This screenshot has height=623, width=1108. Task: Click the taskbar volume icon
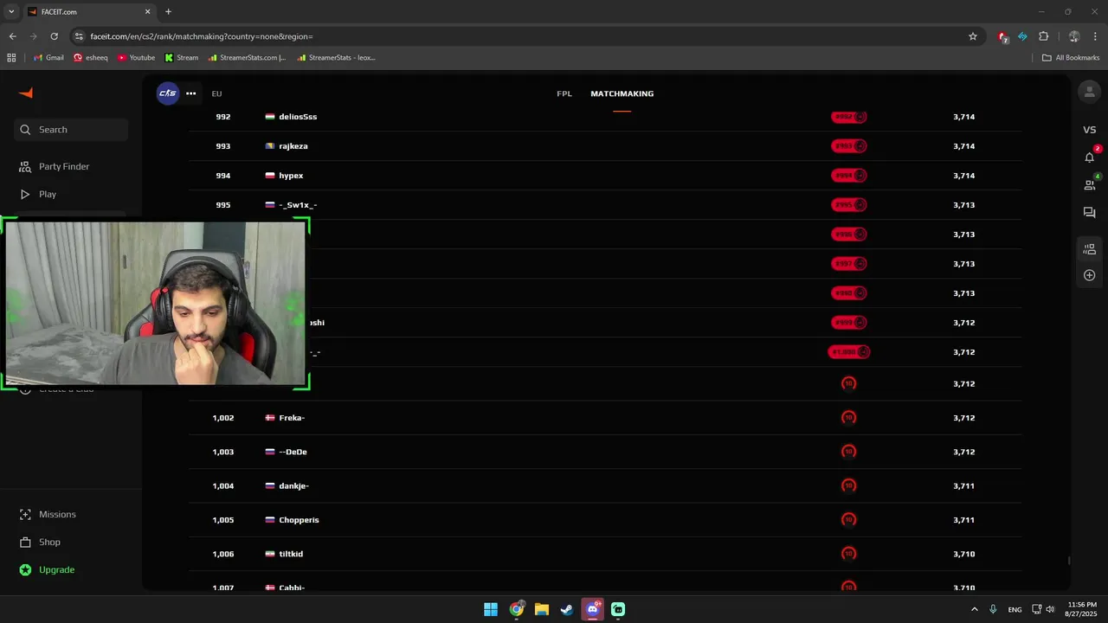point(1050,609)
